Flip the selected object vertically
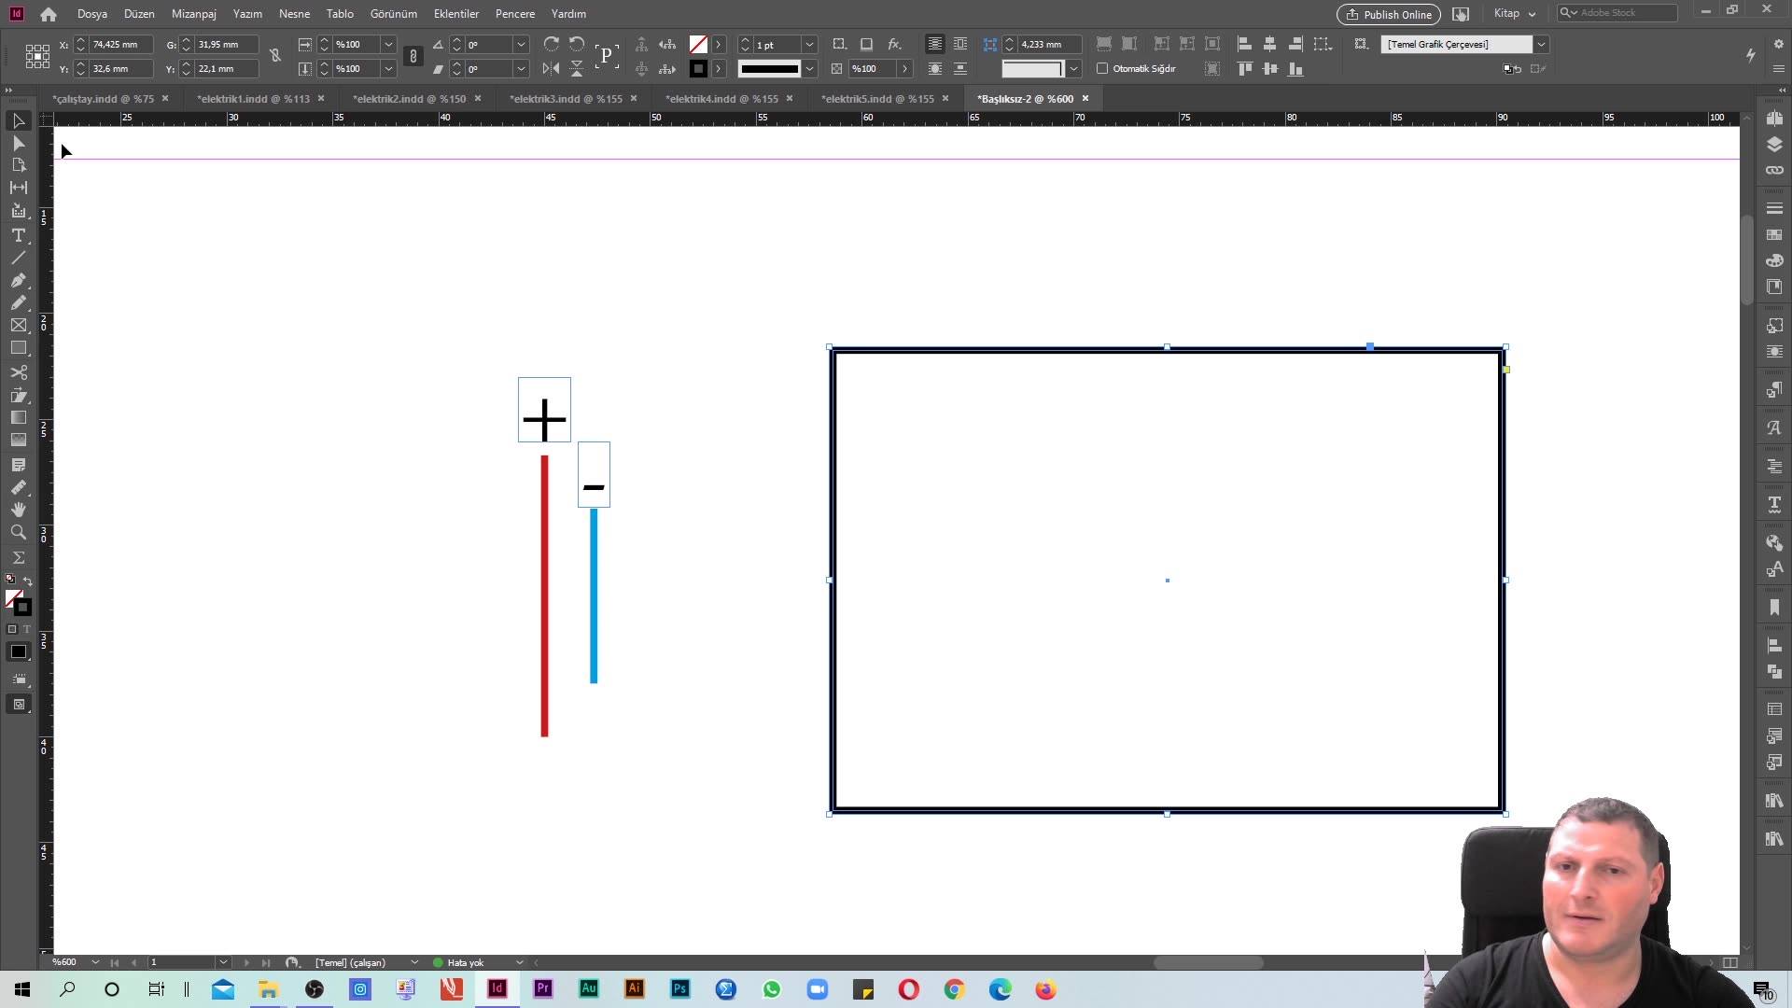This screenshot has height=1008, width=1792. (x=577, y=68)
